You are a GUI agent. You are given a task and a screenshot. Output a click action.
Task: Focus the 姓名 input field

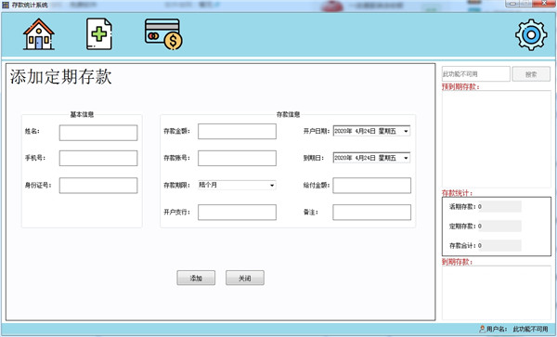[x=98, y=133]
